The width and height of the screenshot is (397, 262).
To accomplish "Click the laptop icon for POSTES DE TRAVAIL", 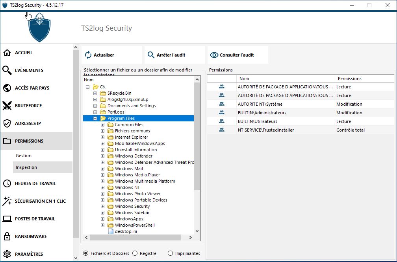I will click(7, 218).
